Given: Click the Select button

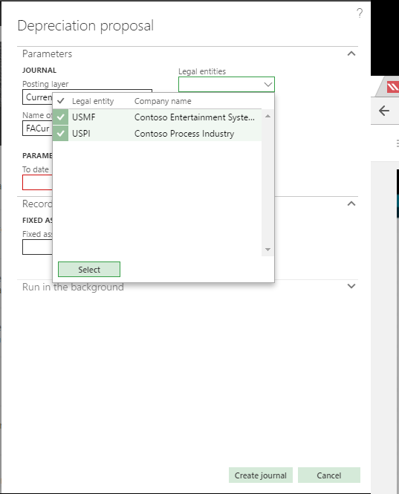Looking at the screenshot, I should pyautogui.click(x=89, y=270).
